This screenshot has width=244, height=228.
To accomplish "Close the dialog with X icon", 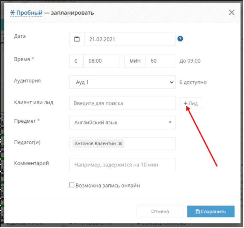I will [x=232, y=13].
